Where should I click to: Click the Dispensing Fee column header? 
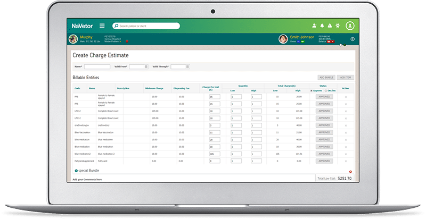(181, 88)
